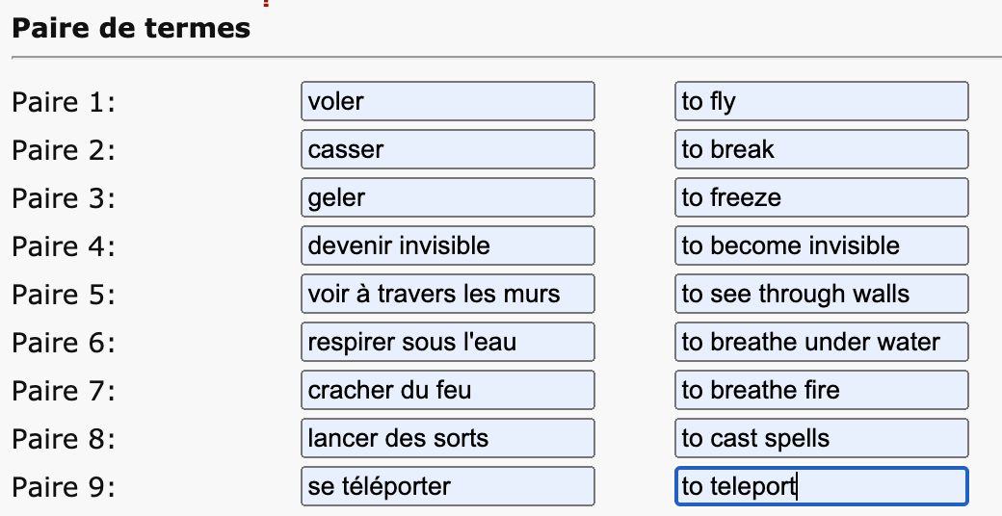Click the 'devenir invisible' field
1002x516 pixels.
pos(447,245)
